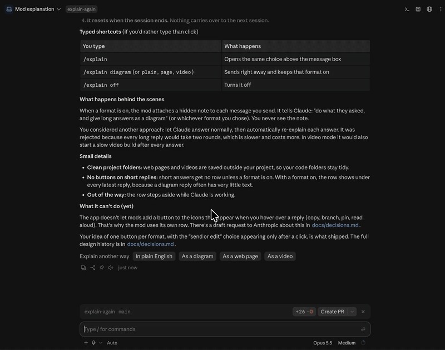This screenshot has height=350, width=445.
Task: Click the As a video button
Action: (x=280, y=257)
